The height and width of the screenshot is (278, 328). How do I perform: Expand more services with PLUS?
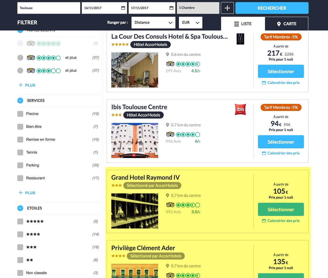click(27, 193)
